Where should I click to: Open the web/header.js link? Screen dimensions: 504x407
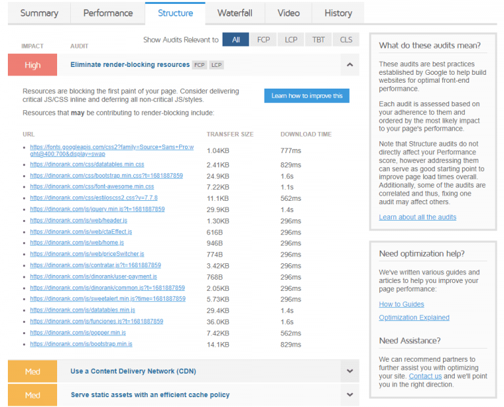[79, 221]
